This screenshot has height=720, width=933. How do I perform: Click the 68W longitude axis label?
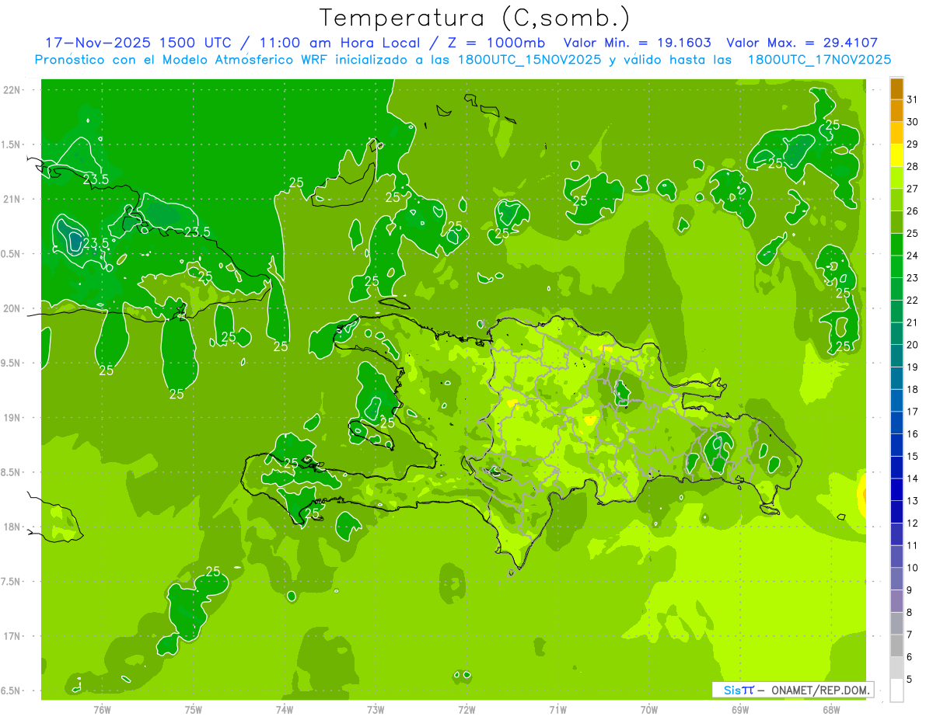point(831,708)
